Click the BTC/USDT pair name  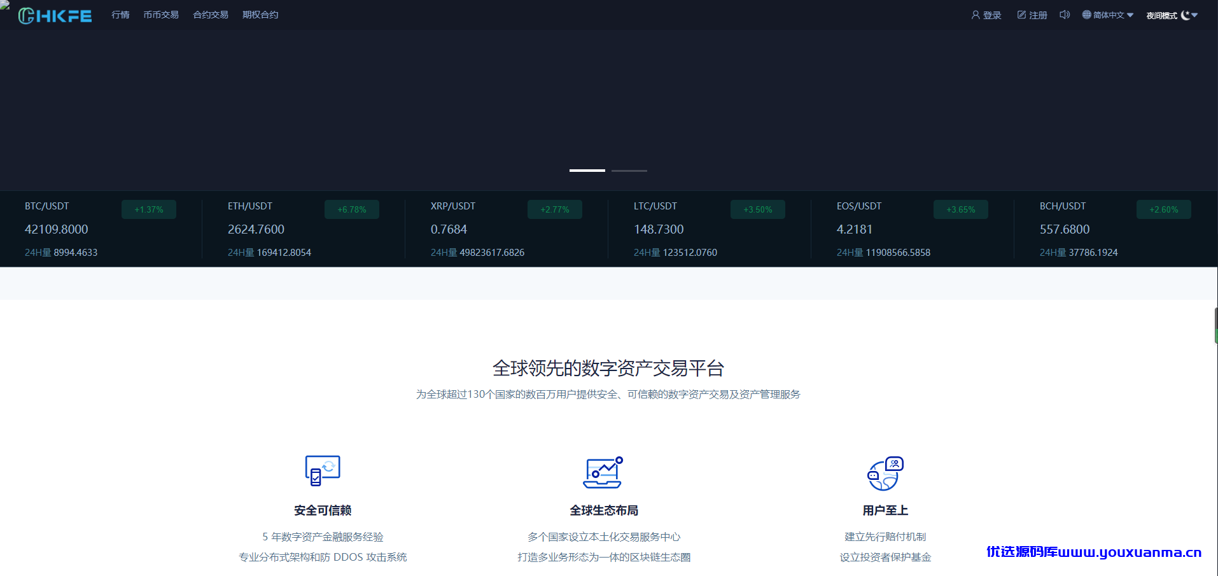(x=47, y=206)
